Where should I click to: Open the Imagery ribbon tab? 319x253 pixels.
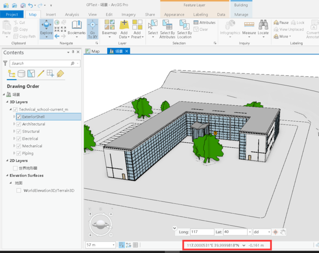pyautogui.click(x=128, y=15)
